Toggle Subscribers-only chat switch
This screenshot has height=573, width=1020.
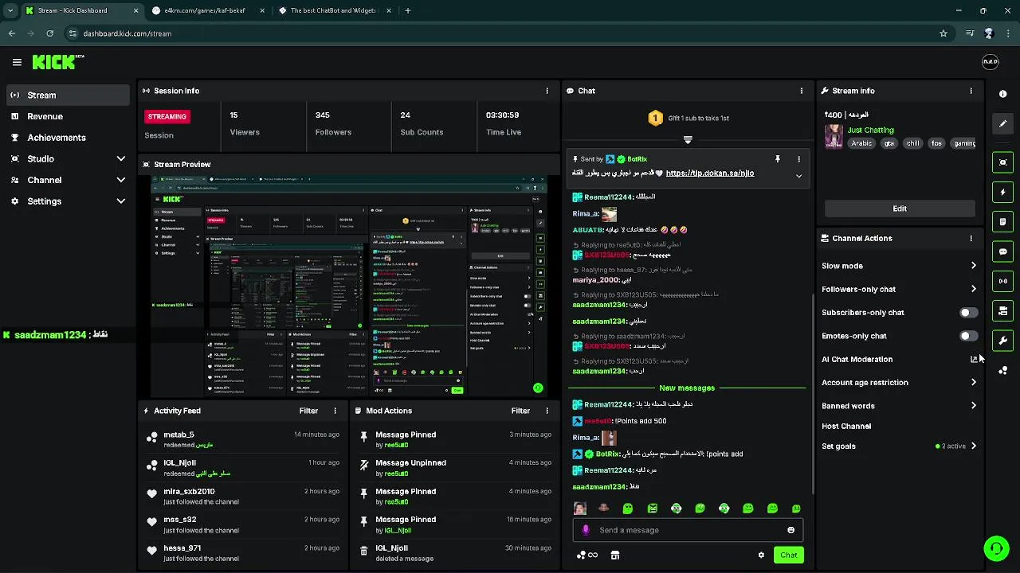coord(968,313)
